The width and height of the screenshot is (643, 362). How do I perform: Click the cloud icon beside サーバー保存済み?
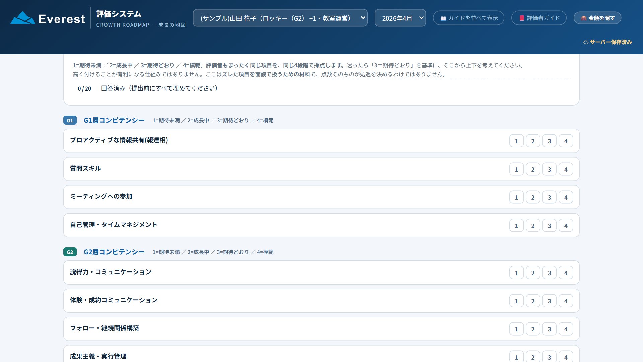(586, 42)
